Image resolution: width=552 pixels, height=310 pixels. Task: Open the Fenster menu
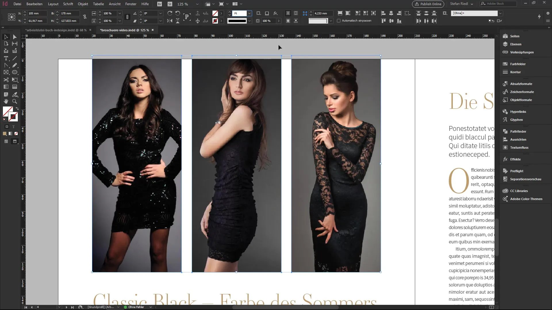coord(131,4)
